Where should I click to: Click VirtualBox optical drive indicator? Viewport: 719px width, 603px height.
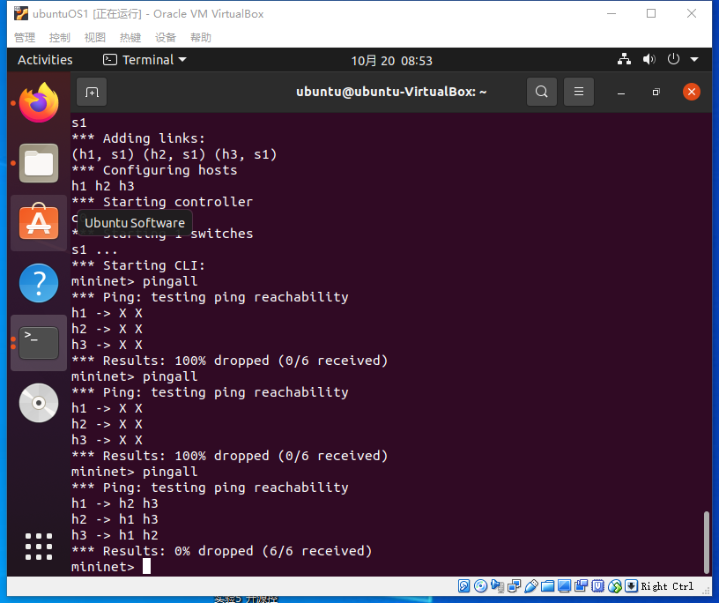(x=480, y=586)
